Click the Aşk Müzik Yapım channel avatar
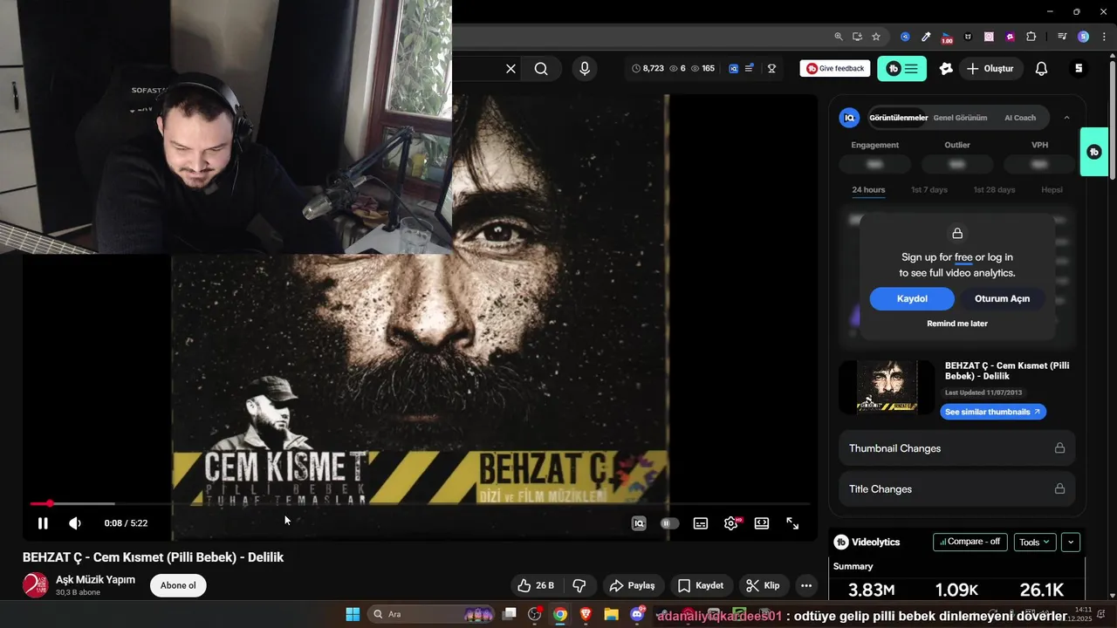This screenshot has height=628, width=1117. [36, 585]
